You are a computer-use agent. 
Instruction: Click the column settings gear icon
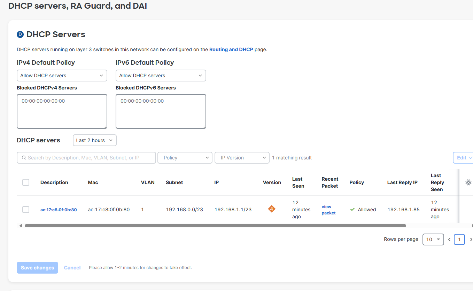pyautogui.click(x=468, y=182)
